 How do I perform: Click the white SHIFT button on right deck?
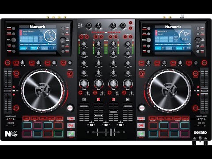click(x=142, y=108)
